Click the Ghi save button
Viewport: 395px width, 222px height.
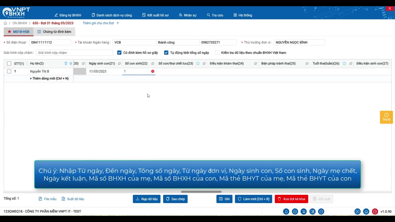224,199
